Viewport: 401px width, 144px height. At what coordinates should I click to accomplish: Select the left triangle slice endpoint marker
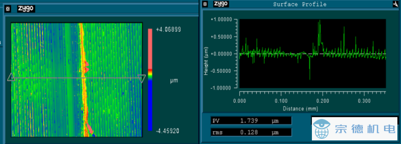11,77
